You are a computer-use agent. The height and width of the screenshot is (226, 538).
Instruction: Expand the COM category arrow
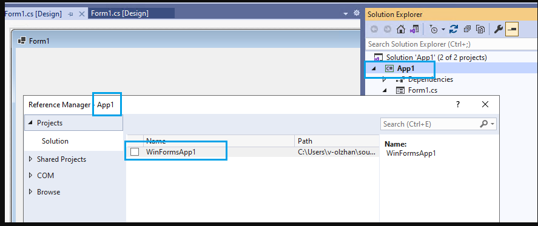coord(30,175)
